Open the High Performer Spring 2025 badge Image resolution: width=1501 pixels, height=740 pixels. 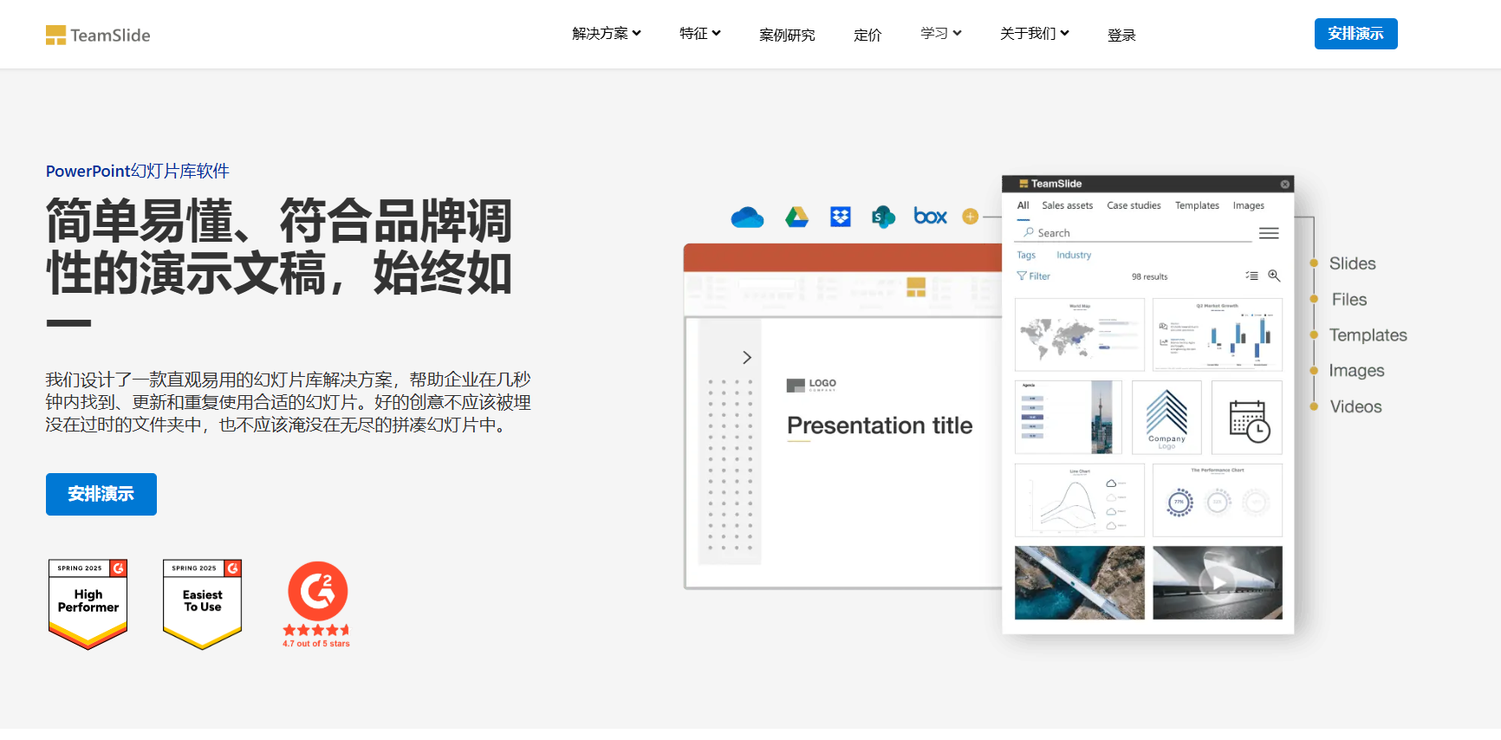(x=88, y=604)
